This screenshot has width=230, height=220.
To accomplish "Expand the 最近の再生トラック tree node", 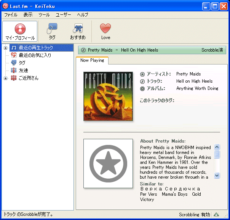I will [x=5, y=48].
